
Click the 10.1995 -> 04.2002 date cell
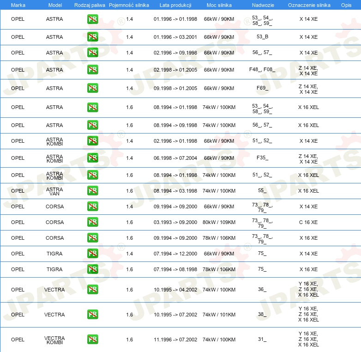click(175, 290)
